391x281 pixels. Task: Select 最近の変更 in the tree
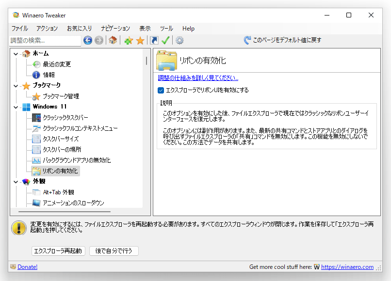(57, 64)
